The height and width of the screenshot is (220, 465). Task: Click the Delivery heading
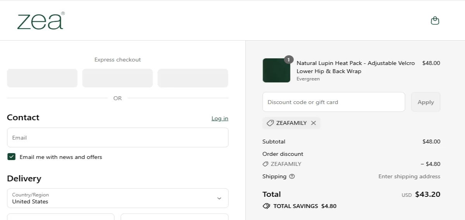tap(24, 179)
